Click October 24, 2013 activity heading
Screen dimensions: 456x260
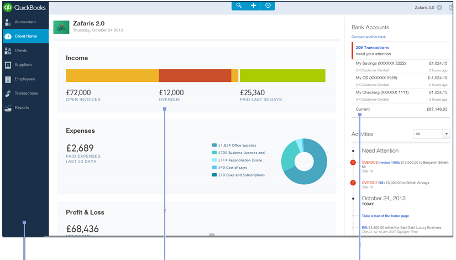tap(384, 198)
